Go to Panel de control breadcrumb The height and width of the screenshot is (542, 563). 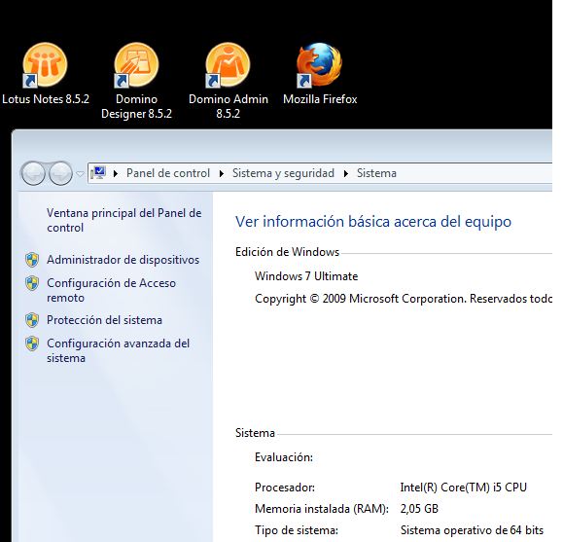point(168,173)
